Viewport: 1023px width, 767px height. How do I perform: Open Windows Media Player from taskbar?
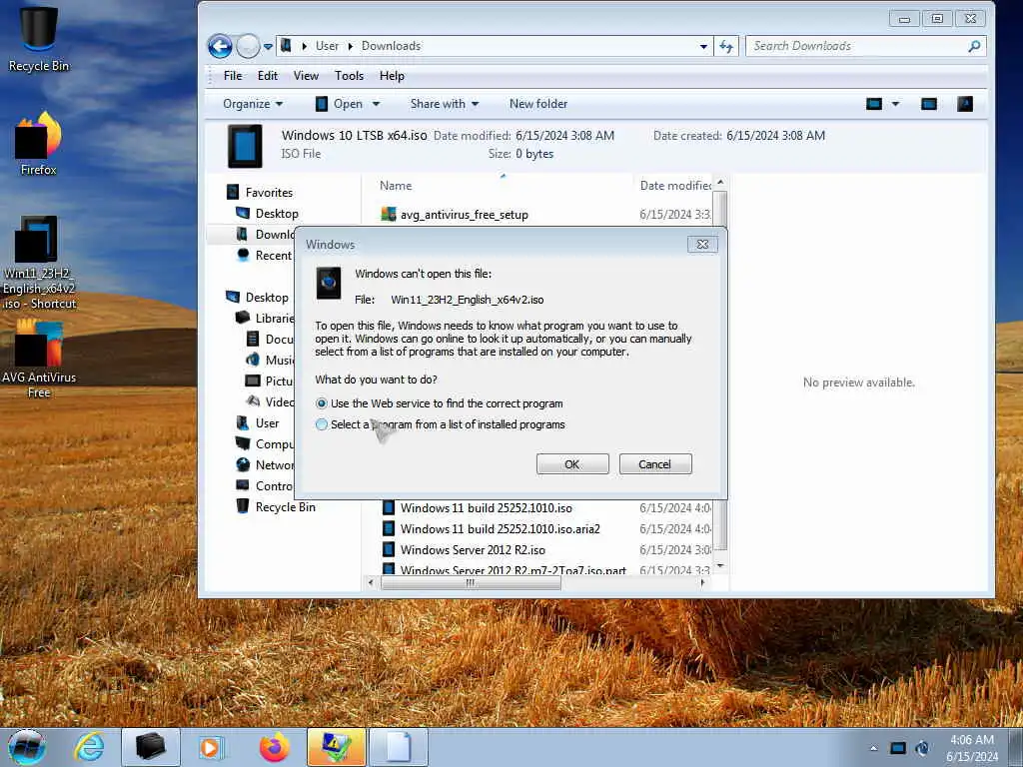[211, 747]
